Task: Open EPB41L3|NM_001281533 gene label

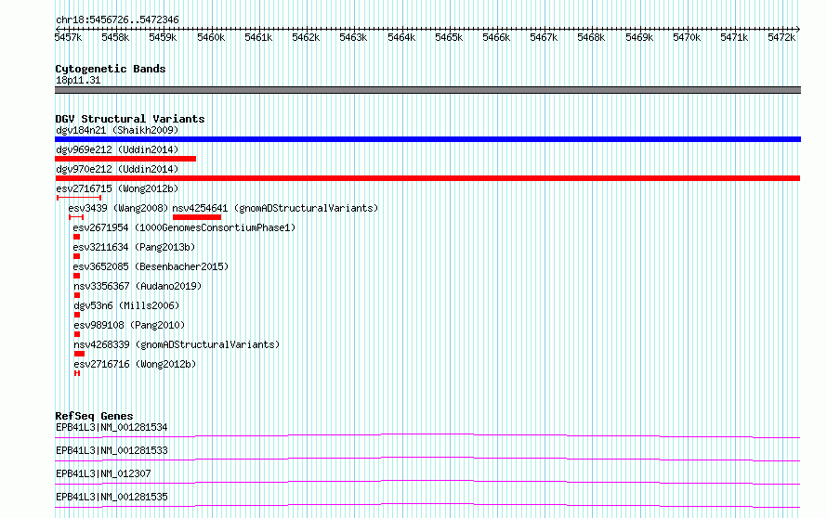Action: (x=112, y=450)
